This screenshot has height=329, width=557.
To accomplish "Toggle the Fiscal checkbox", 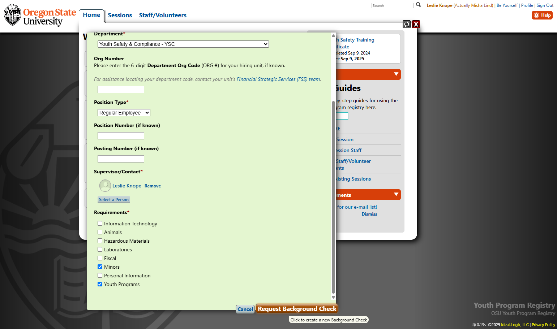I will coord(100,258).
